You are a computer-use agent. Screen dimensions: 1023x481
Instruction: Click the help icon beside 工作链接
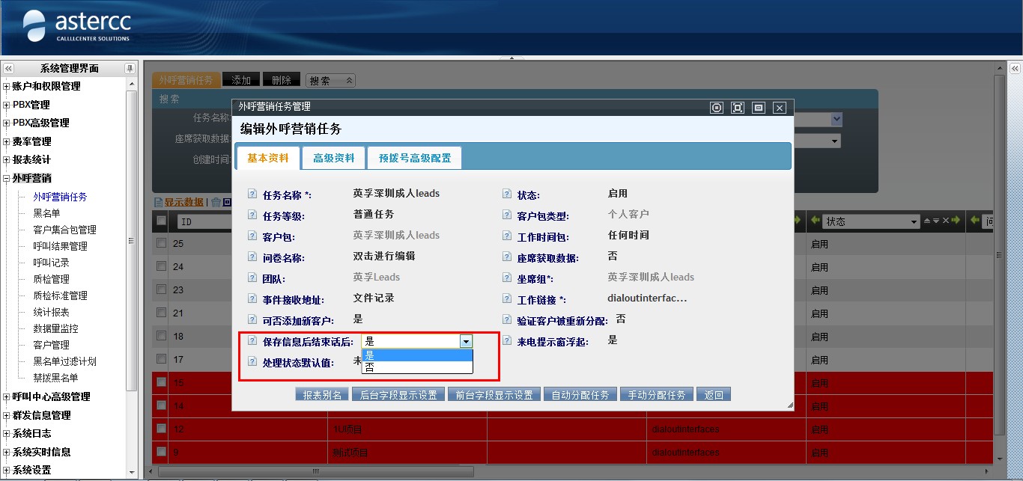[x=507, y=299]
